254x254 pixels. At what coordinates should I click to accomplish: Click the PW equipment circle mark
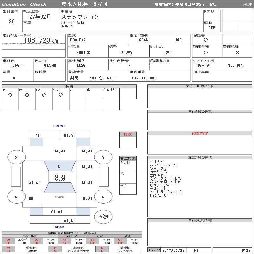click(44, 95)
